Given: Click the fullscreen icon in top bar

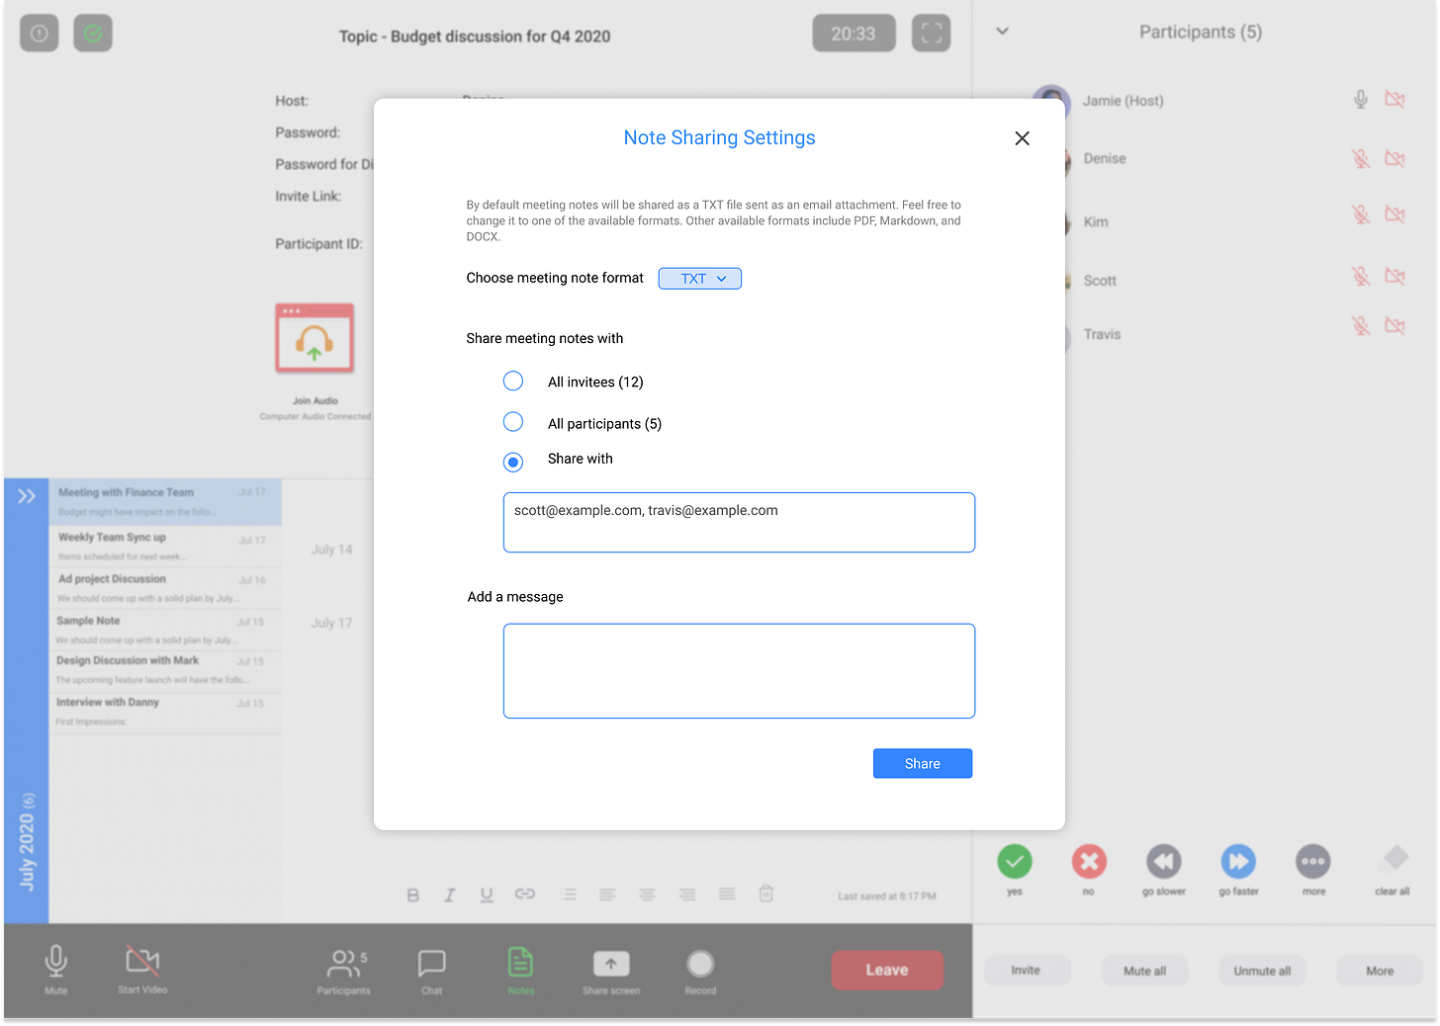Looking at the screenshot, I should point(931,33).
